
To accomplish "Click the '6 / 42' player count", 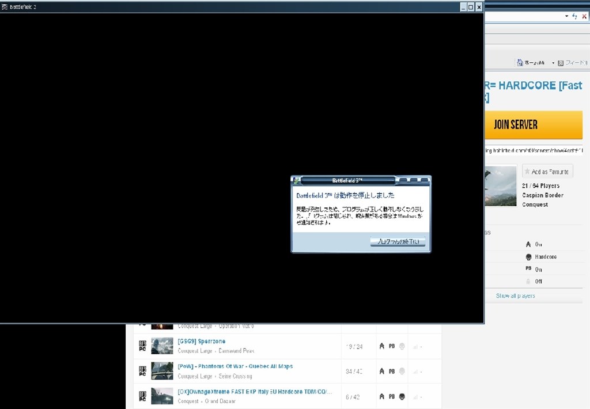I will (353, 397).
